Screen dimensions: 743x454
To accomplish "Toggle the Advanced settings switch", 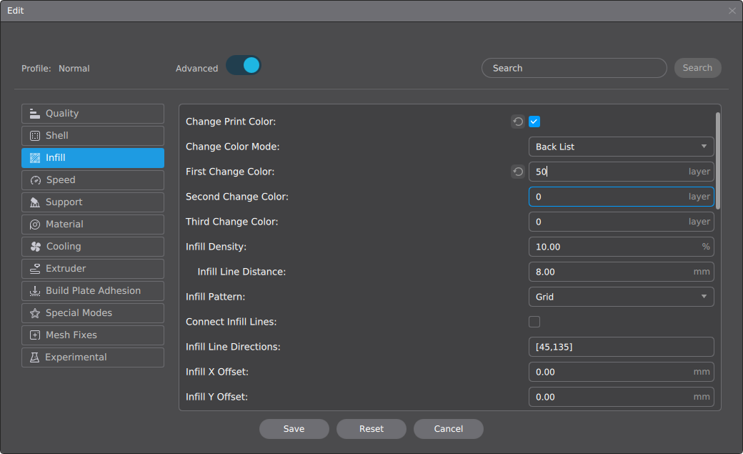I will [x=244, y=66].
